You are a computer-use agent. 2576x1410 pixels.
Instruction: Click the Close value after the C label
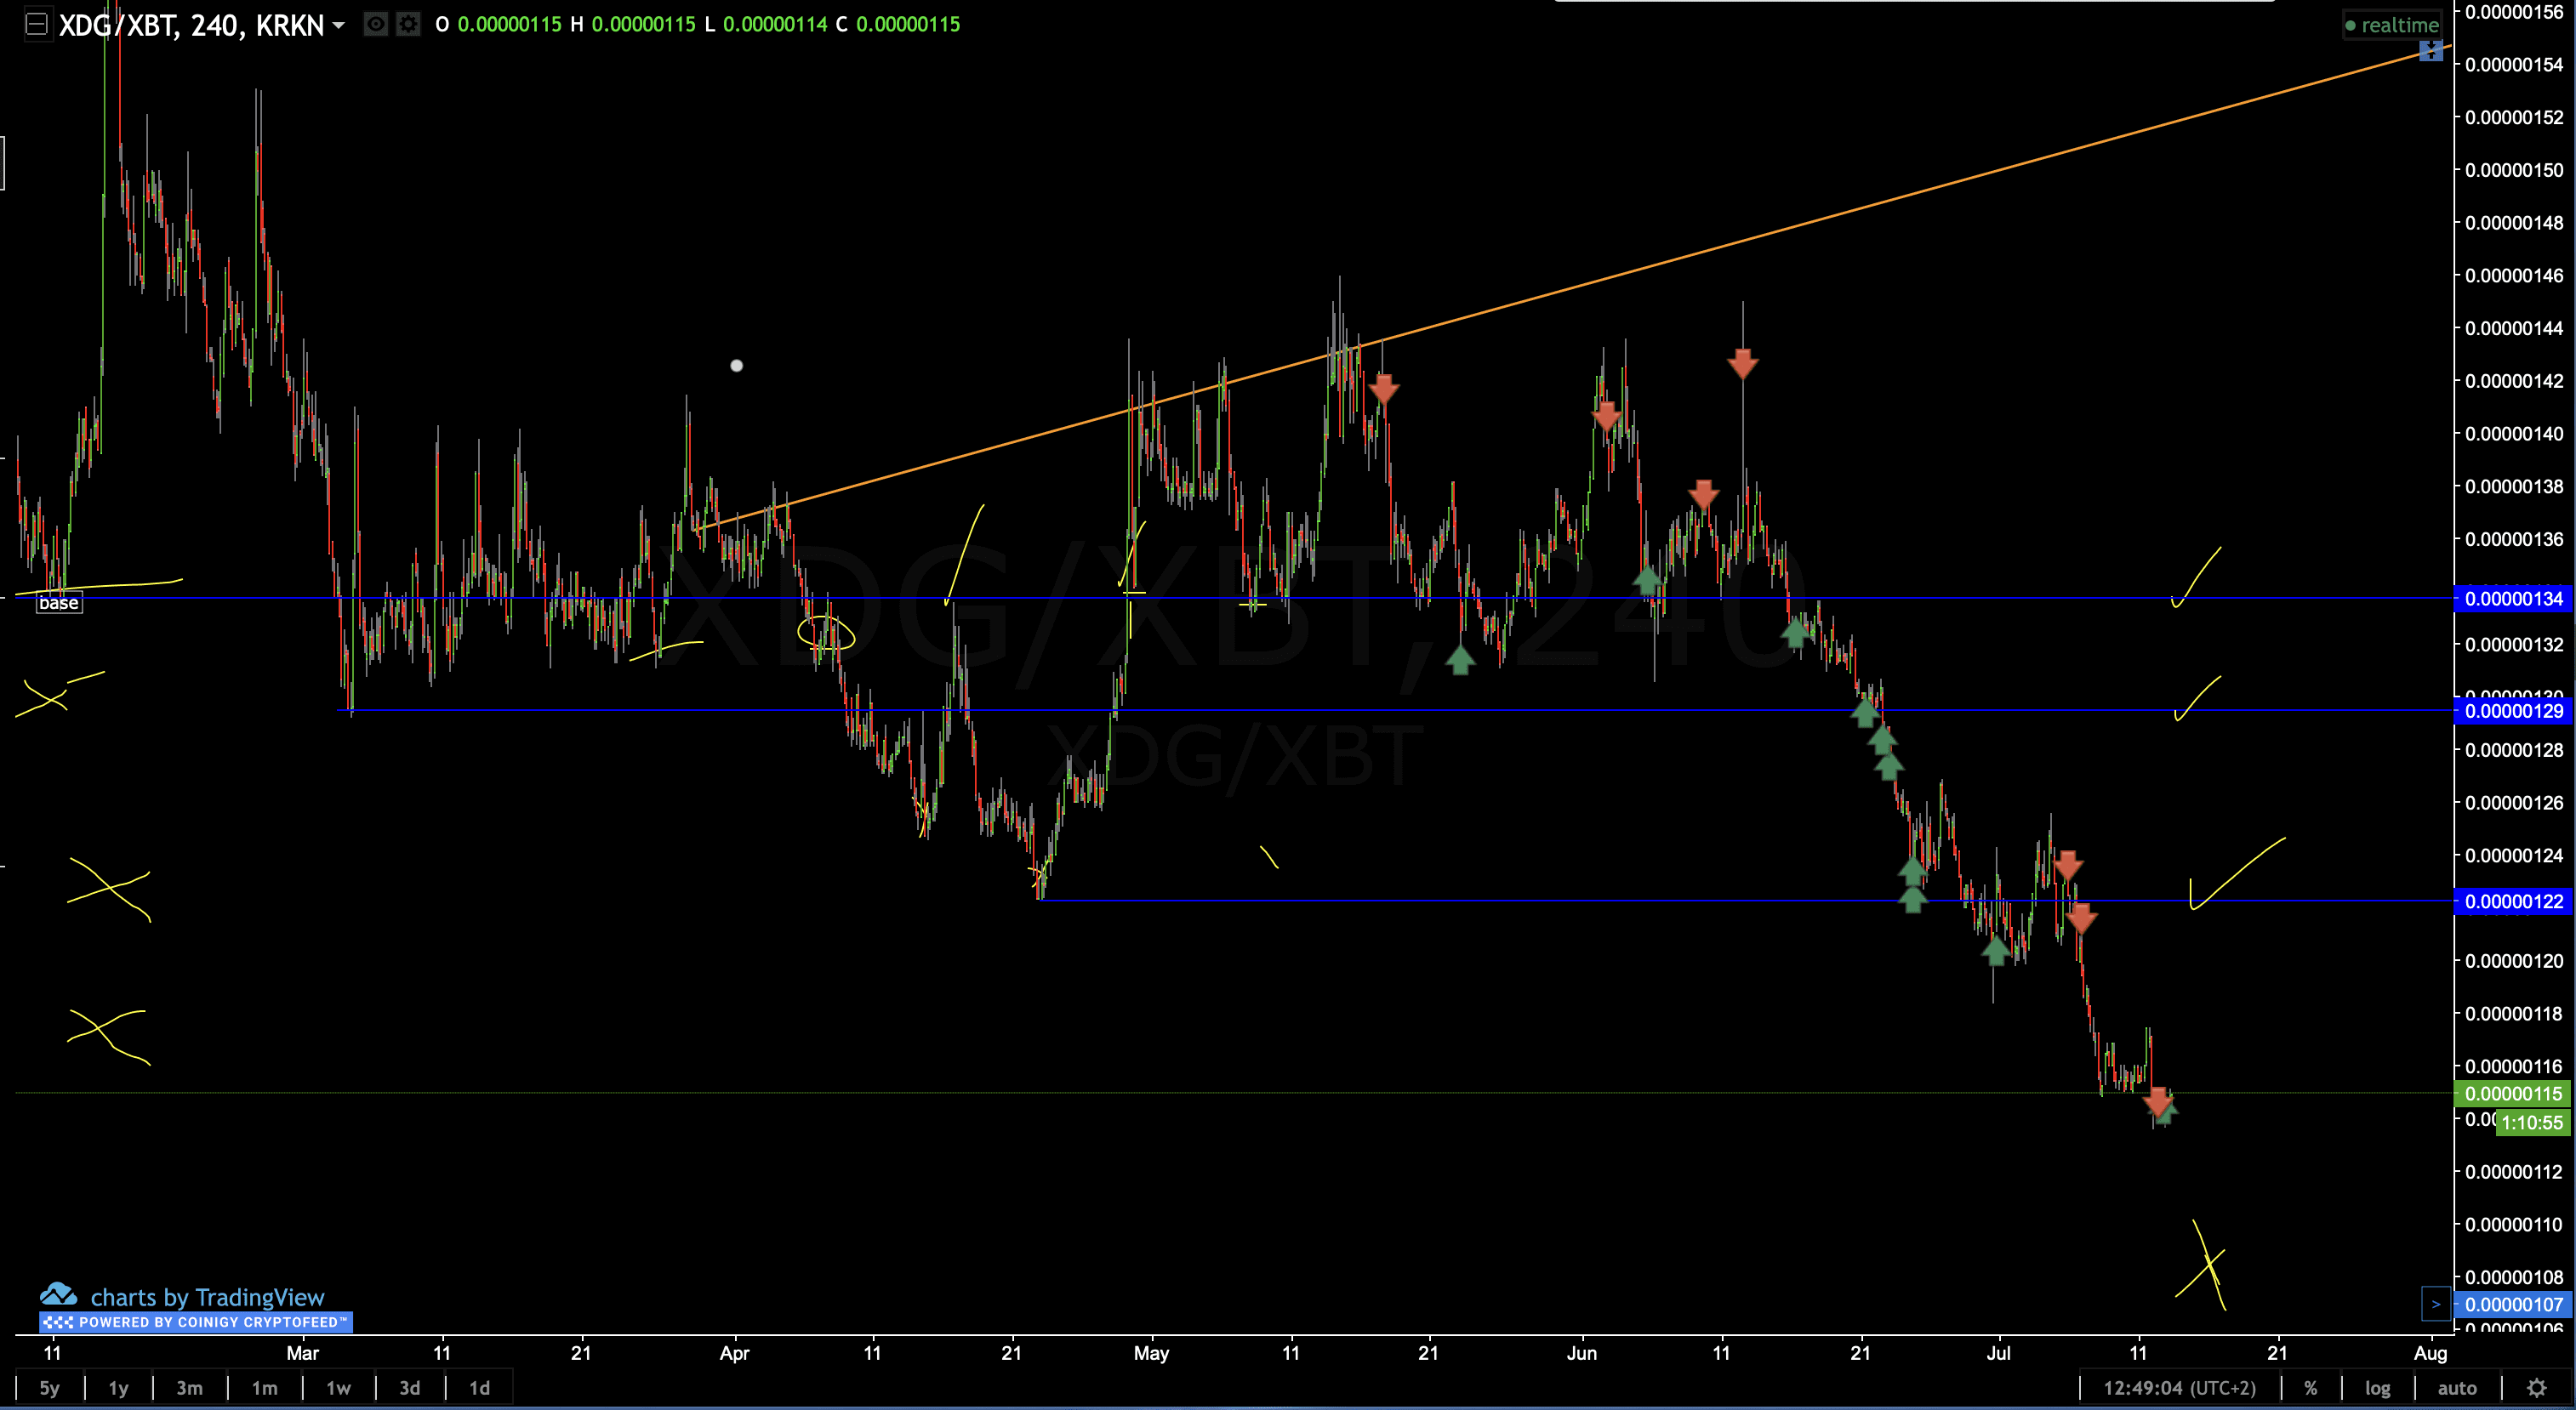click(x=908, y=24)
